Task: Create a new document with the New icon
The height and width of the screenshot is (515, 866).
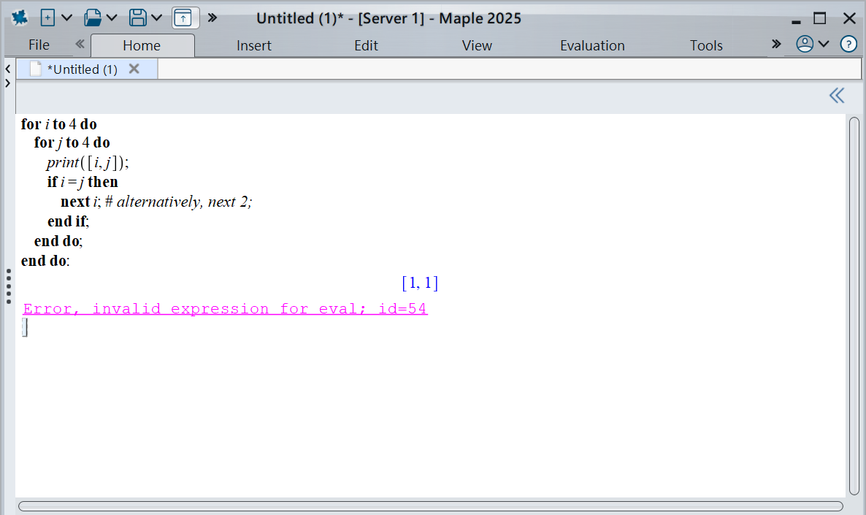Action: tap(47, 18)
